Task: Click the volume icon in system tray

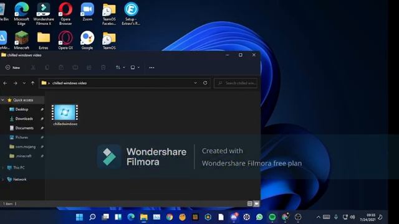Action: click(352, 217)
